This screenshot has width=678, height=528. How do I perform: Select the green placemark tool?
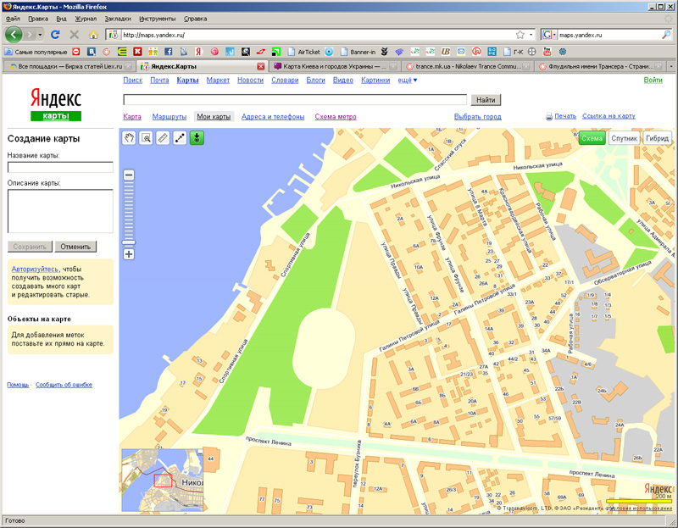tap(197, 138)
